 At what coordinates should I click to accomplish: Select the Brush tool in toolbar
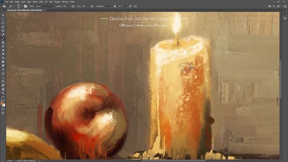tap(3, 38)
